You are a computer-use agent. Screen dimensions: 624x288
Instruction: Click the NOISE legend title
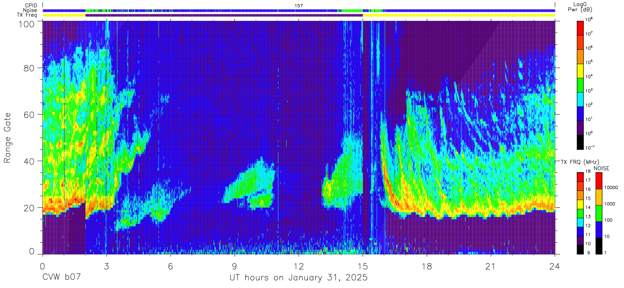pyautogui.click(x=601, y=168)
